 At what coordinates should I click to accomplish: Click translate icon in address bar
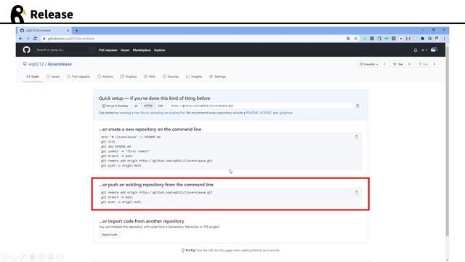(x=348, y=39)
